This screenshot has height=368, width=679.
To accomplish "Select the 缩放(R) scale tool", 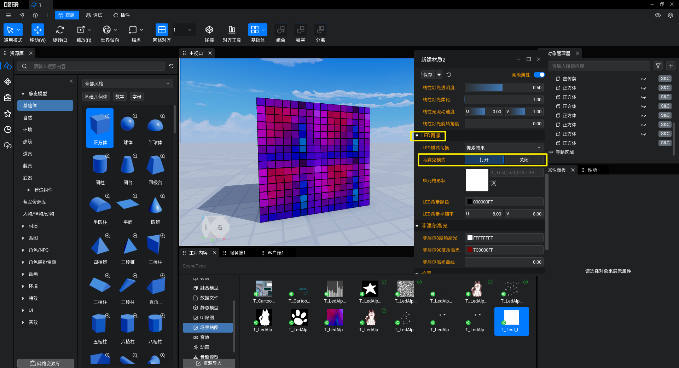I will coord(84,34).
